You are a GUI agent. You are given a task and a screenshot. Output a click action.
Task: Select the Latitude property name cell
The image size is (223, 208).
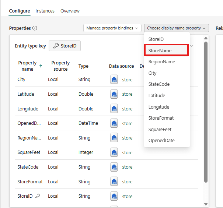coord(26,94)
